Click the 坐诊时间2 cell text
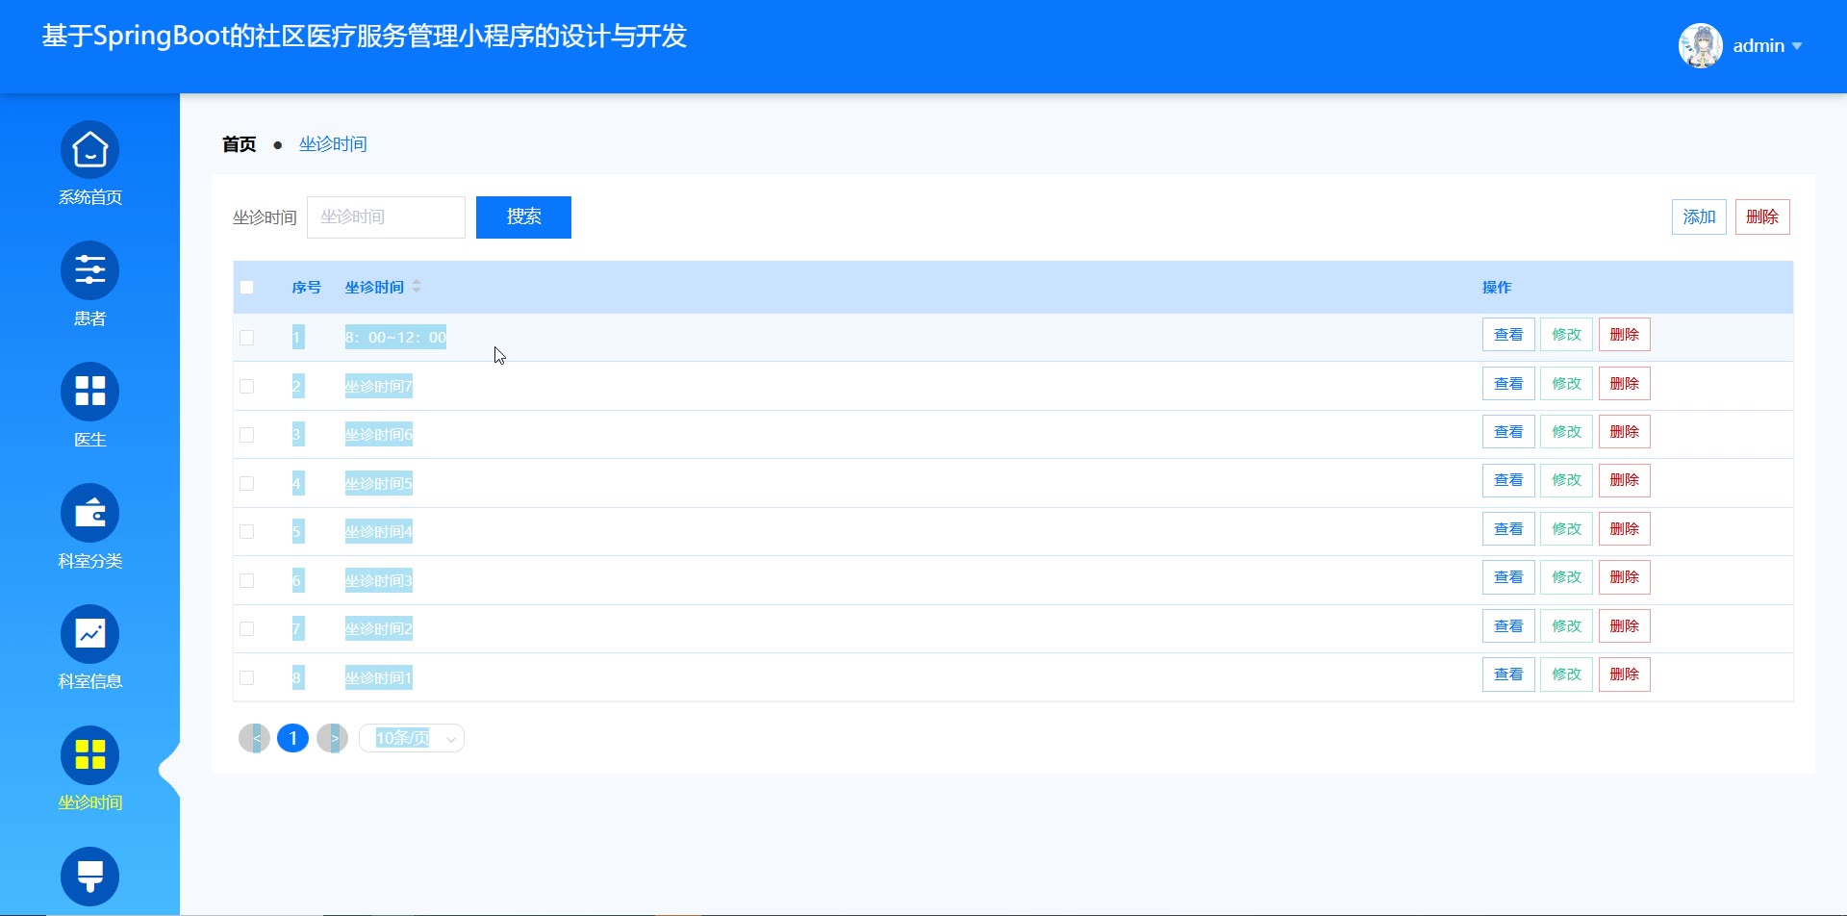1847x916 pixels. [379, 629]
